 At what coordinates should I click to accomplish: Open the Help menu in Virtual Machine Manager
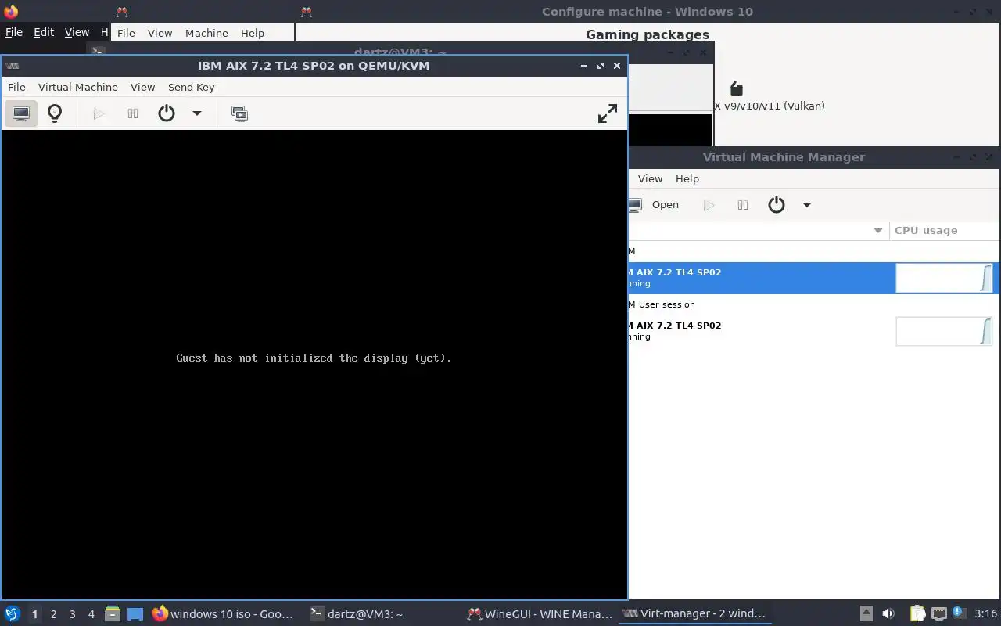pos(687,178)
